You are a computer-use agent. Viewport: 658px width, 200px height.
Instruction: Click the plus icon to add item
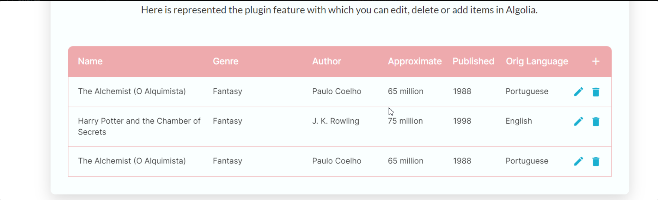596,61
